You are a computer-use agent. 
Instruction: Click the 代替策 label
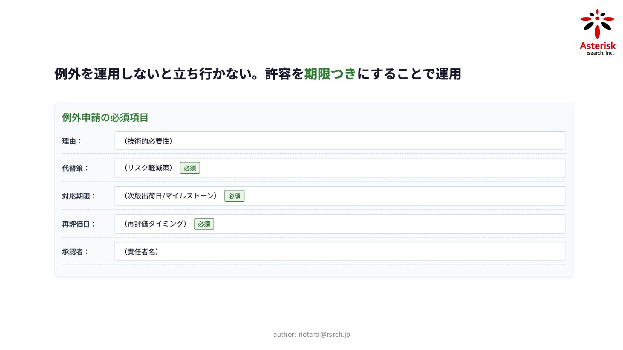pyautogui.click(x=75, y=168)
